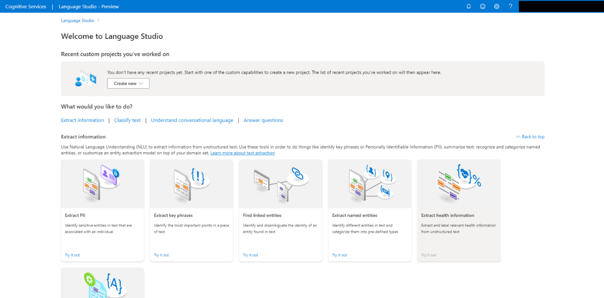Click the 'Extract and label relevant health information' description
The image size is (604, 298).
[x=459, y=229]
